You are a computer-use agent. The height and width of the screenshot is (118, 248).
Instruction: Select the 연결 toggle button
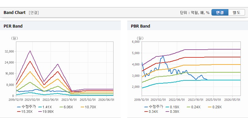click(x=220, y=12)
